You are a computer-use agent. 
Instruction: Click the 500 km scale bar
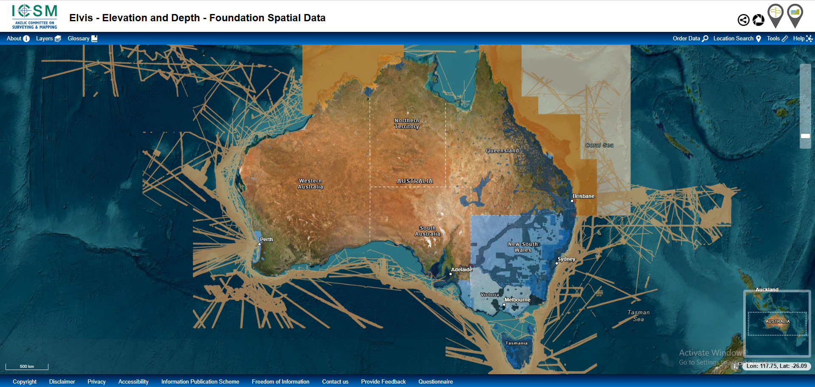(x=27, y=367)
